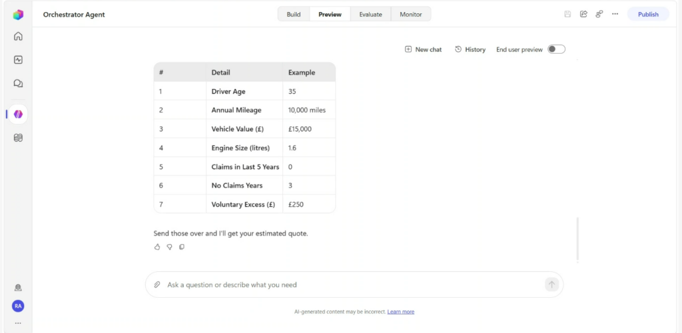Switch to the Build tab
Image resolution: width=682 pixels, height=333 pixels.
coord(294,14)
